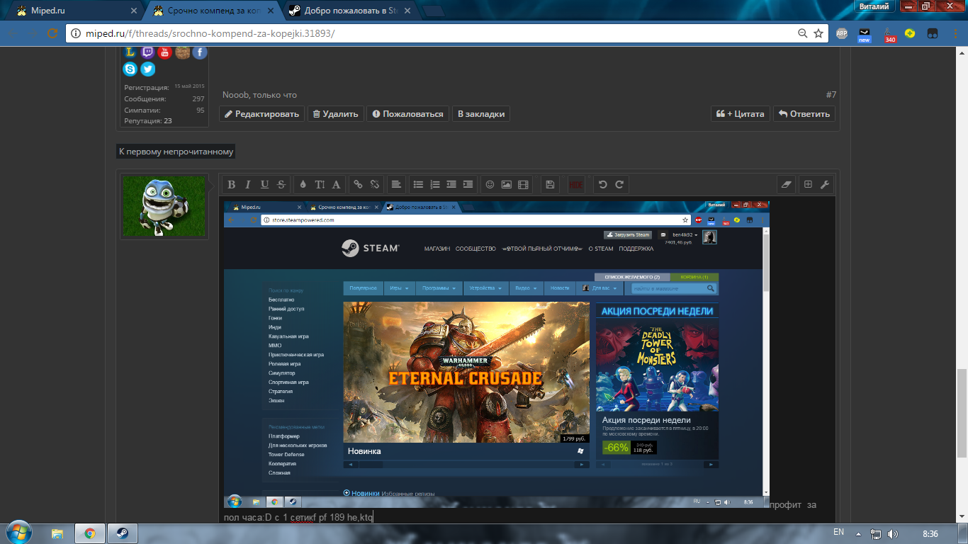Insert the red HIDE tag
The image size is (968, 544).
pos(576,184)
